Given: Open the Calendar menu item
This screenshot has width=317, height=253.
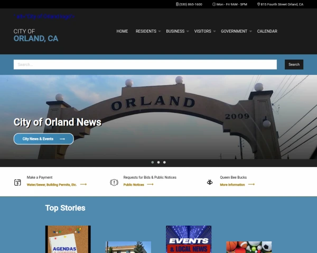Looking at the screenshot, I should [267, 31].
